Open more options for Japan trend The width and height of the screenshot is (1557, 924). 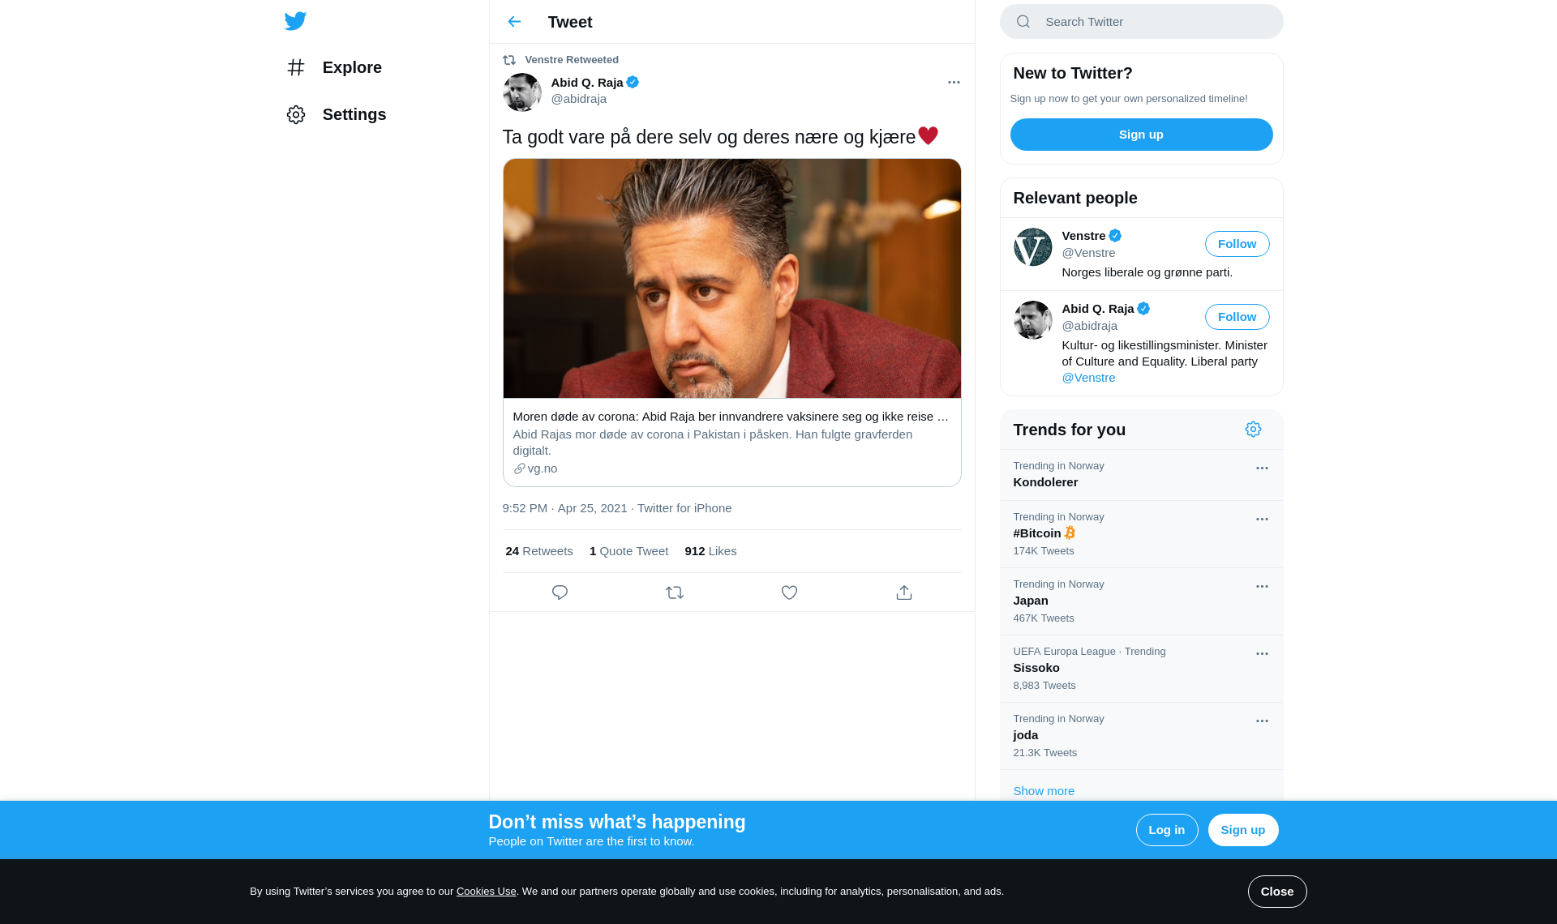point(1262,587)
